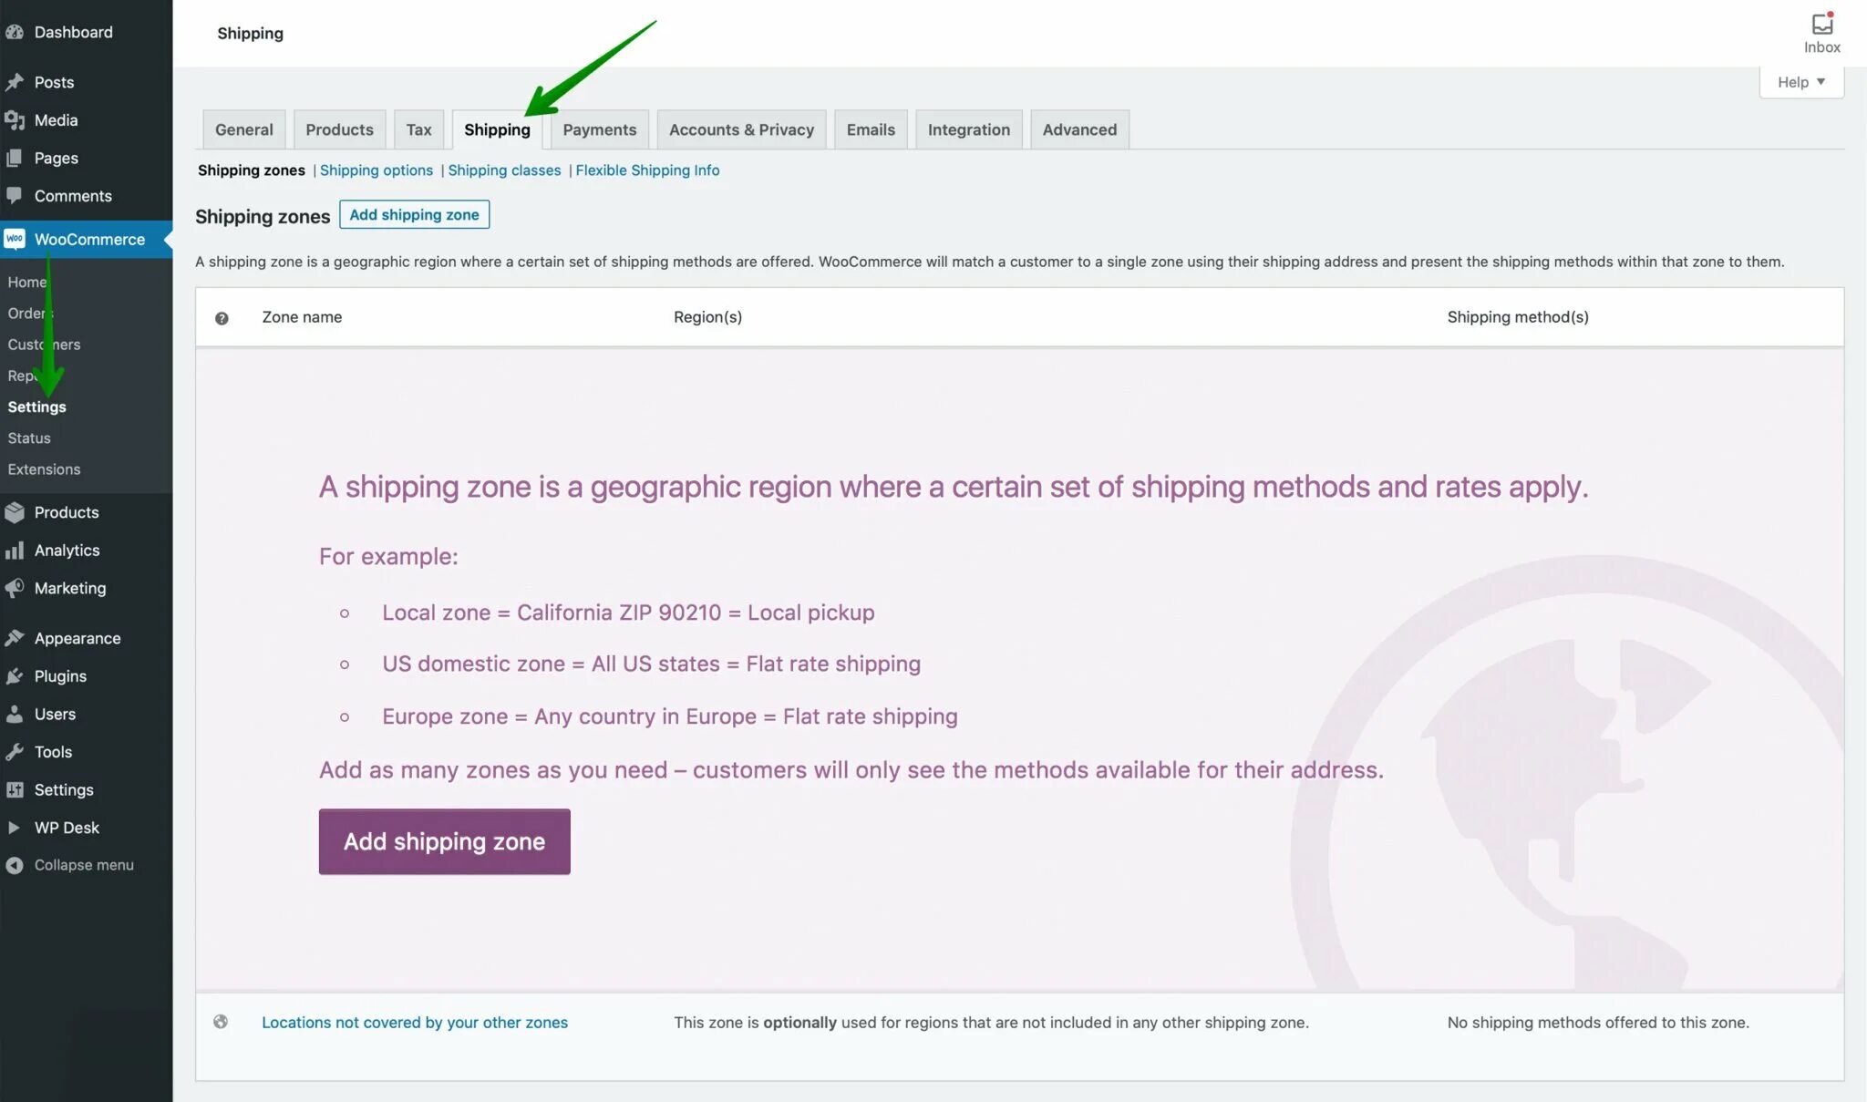Click the small outlined Add shipping zone button
Screen dimensions: 1867x1102
pos(414,215)
